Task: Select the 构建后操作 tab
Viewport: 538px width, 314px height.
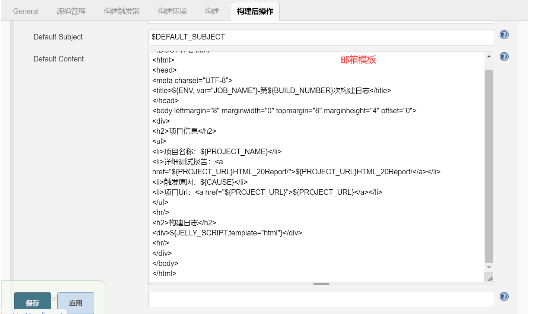Action: (255, 11)
